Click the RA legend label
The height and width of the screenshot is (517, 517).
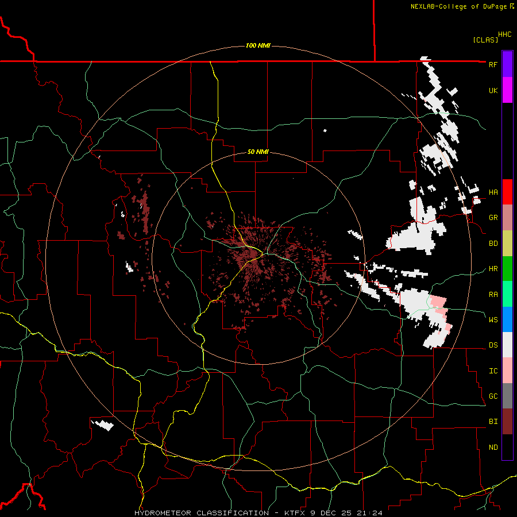coord(493,295)
